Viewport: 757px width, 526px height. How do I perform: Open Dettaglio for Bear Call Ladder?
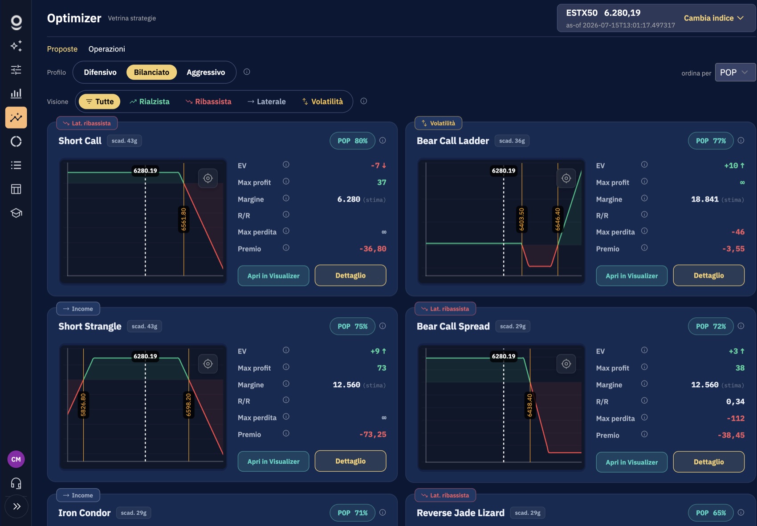click(708, 275)
